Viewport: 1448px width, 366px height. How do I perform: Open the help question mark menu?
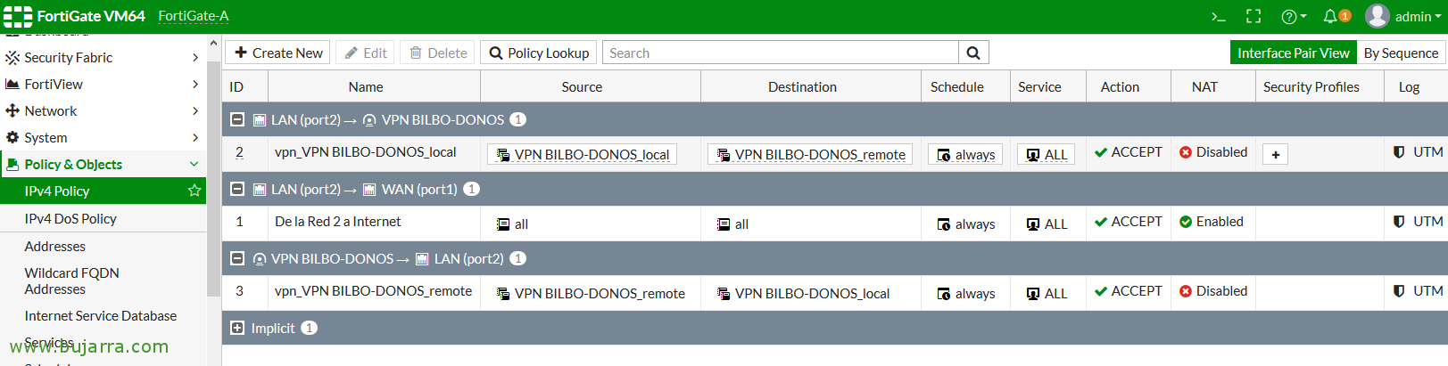point(1293,16)
